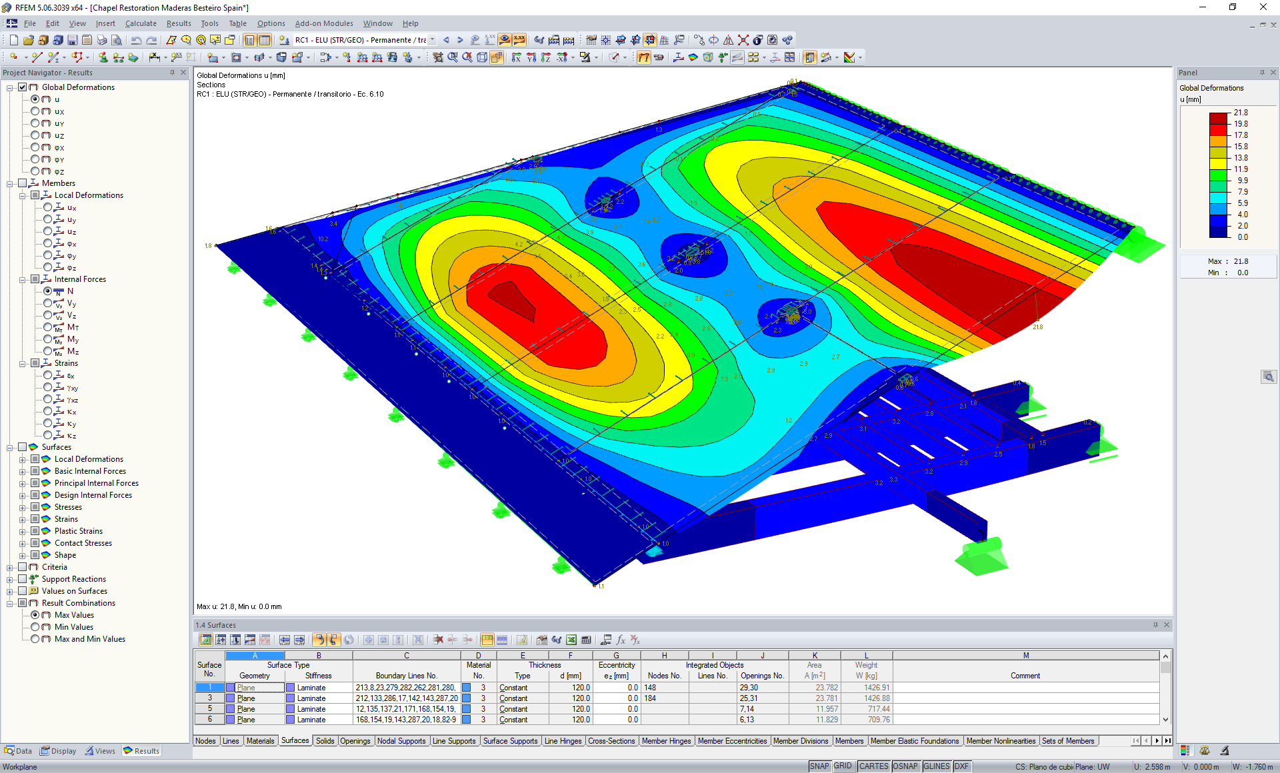Click the Undo icon
The height and width of the screenshot is (773, 1280).
[x=137, y=40]
